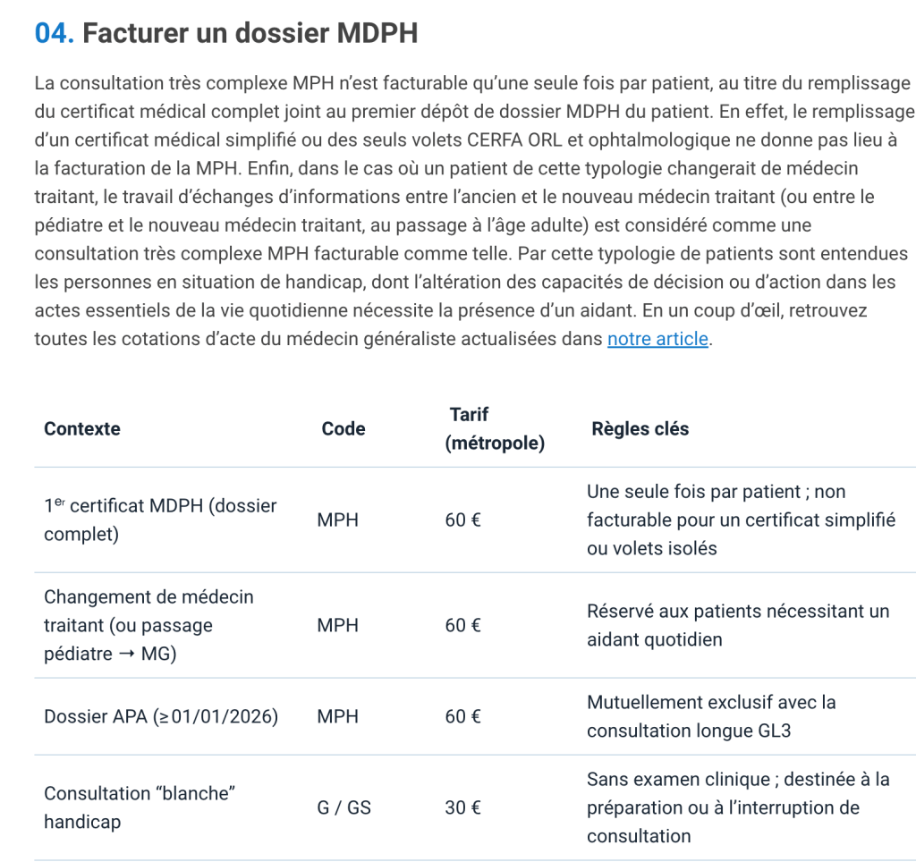This screenshot has width=916, height=862.
Task: Open the "notre article" hyperlink
Action: 657,340
